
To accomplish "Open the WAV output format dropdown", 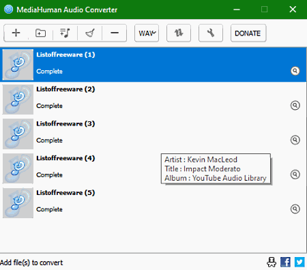I will point(147,33).
